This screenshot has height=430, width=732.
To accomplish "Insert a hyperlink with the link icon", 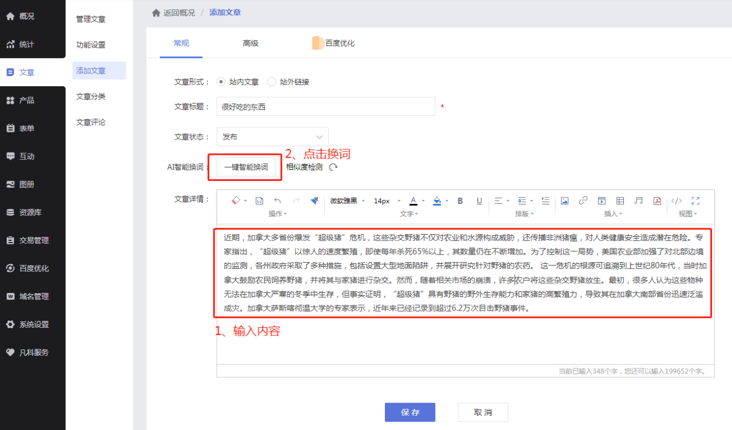I will pos(583,200).
